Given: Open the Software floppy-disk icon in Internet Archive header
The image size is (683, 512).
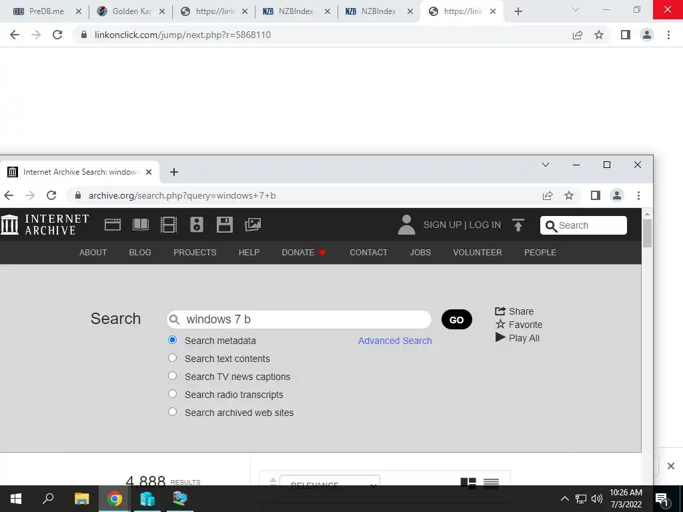Looking at the screenshot, I should point(225,225).
